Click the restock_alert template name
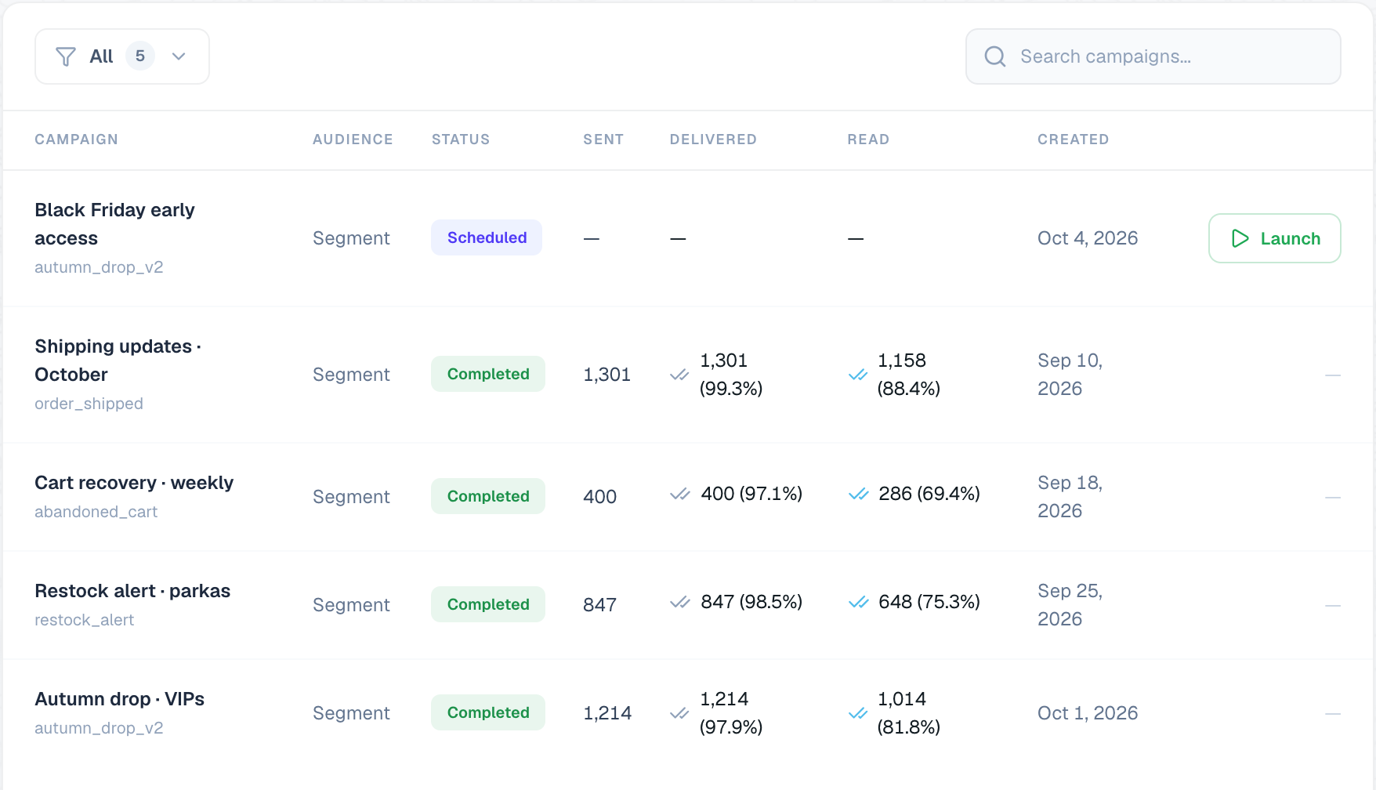1376x790 pixels. click(x=84, y=620)
